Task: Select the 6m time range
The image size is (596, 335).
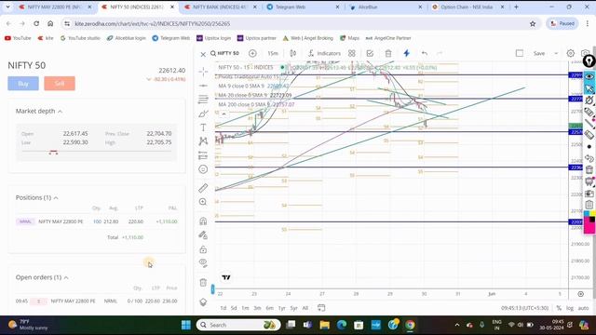Action: click(x=269, y=308)
